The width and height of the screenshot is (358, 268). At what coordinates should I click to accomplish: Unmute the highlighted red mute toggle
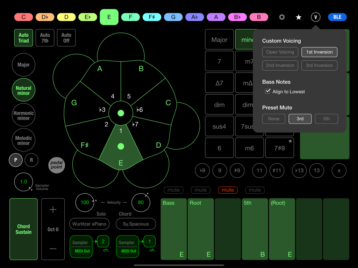tap(228, 190)
